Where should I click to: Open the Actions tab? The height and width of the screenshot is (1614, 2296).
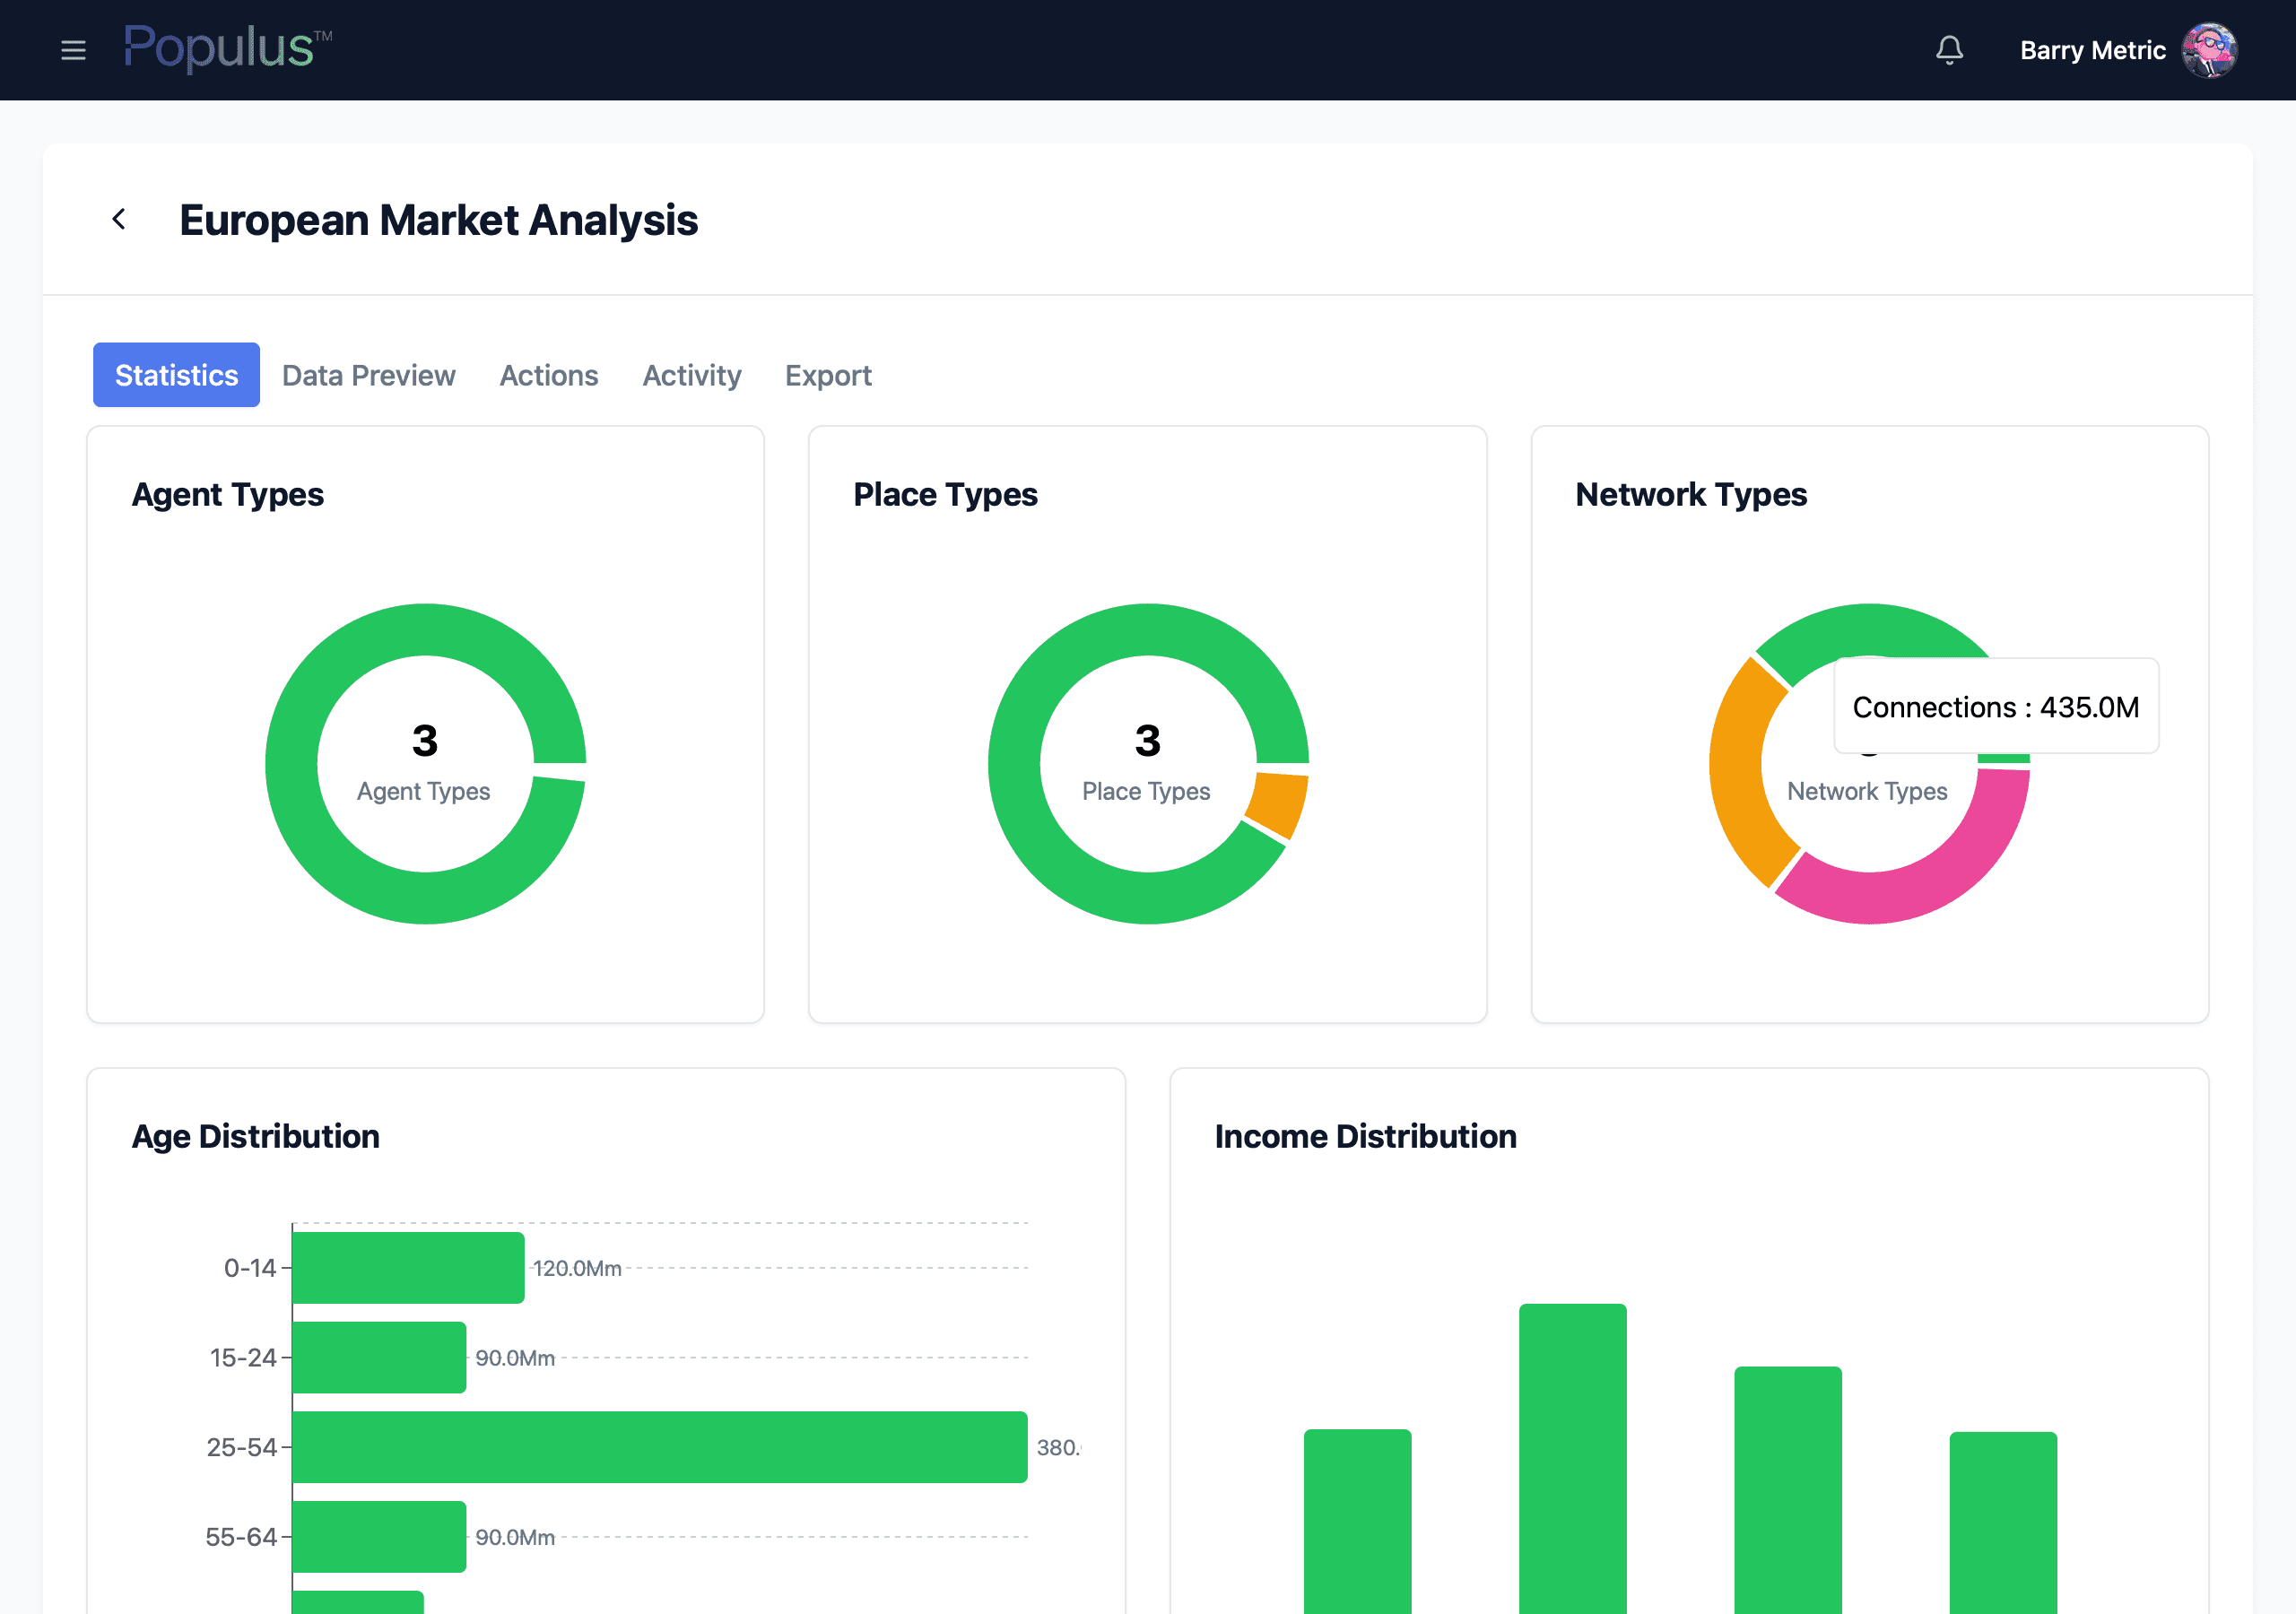coord(548,375)
